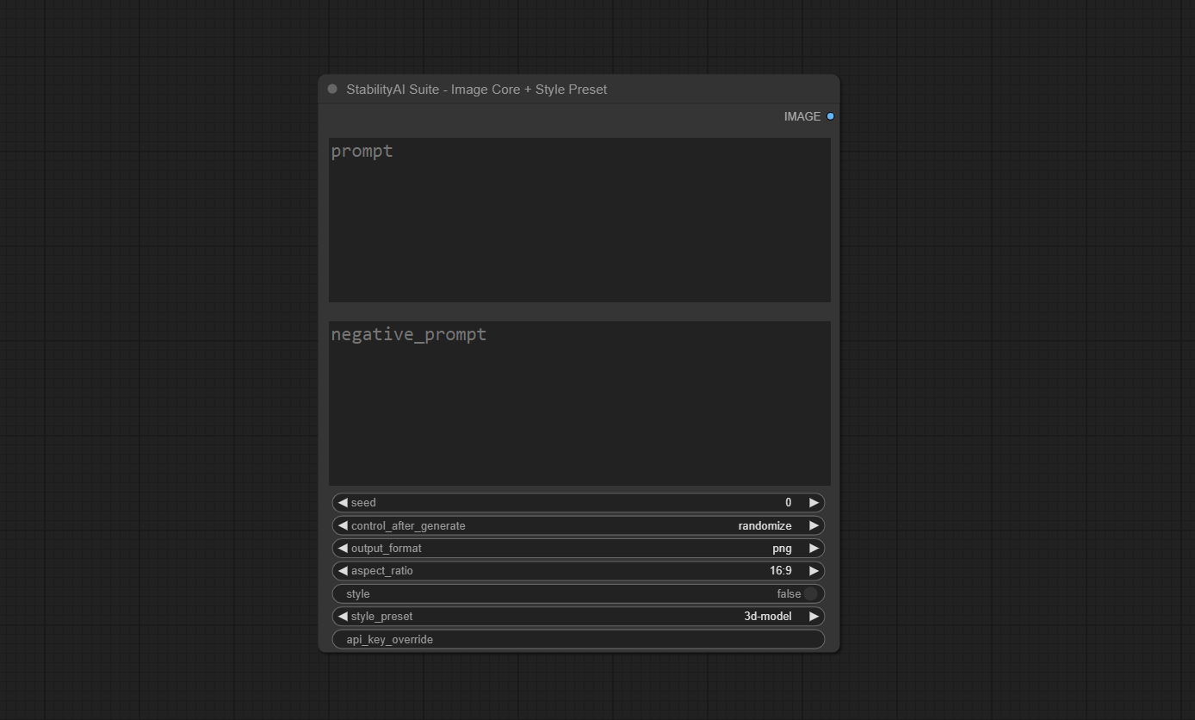Viewport: 1195px width, 720px height.
Task: Click the IMAGE output connector dot
Action: coord(830,116)
